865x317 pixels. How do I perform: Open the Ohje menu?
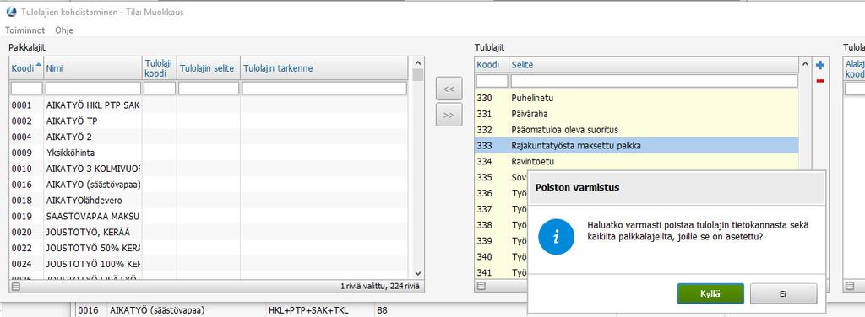pos(64,30)
